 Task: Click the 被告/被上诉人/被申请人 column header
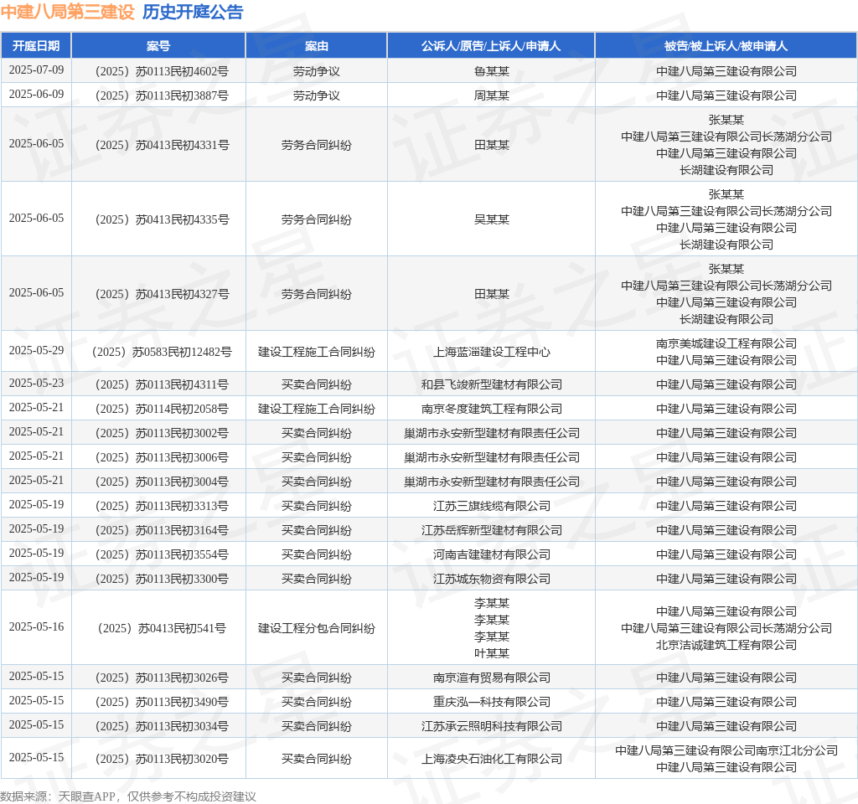pyautogui.click(x=726, y=46)
